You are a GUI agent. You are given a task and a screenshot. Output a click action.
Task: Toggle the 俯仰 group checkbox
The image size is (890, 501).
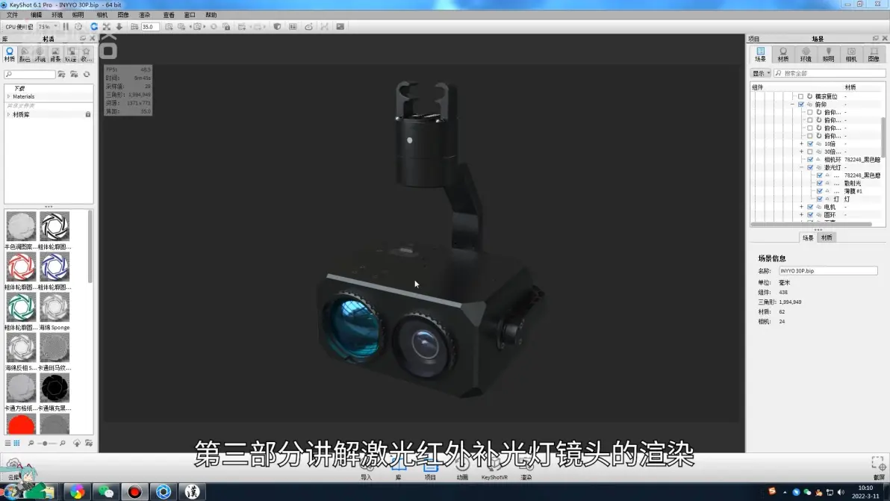click(x=801, y=105)
